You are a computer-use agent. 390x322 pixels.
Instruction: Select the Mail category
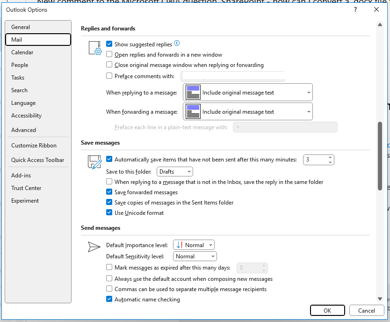click(x=38, y=40)
